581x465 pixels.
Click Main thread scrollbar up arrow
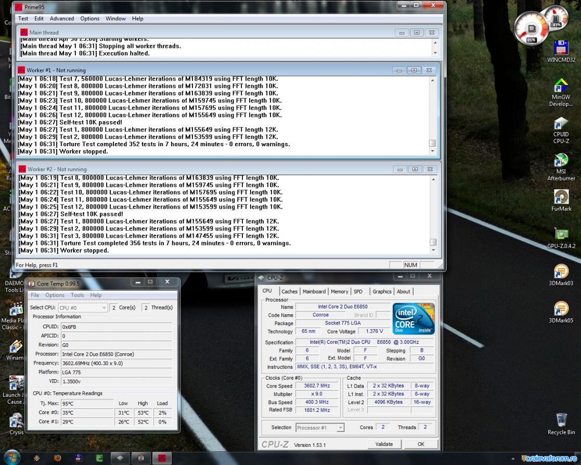435,43
